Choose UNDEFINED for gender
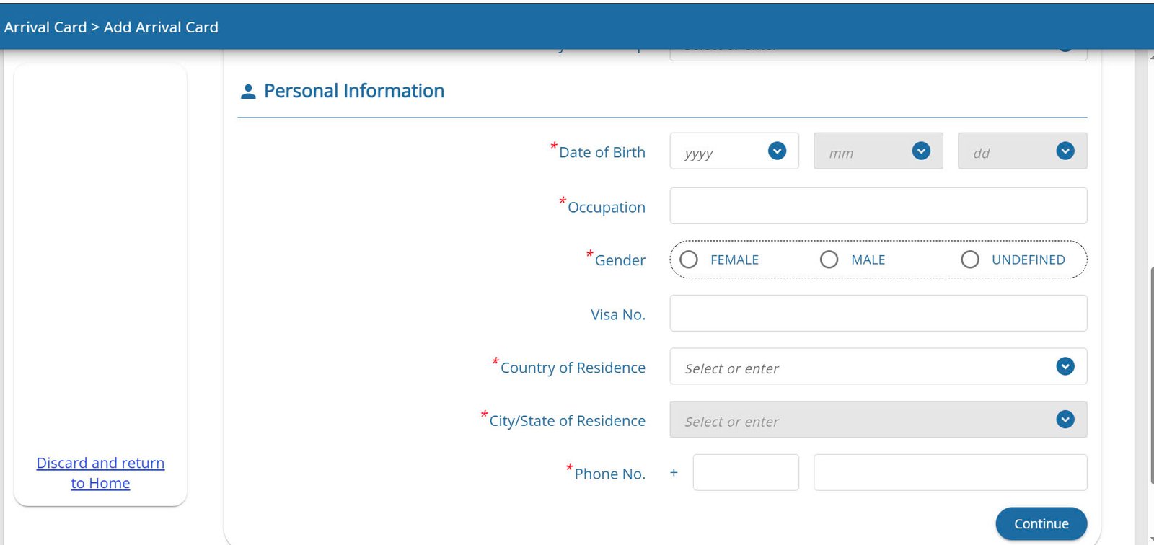 pyautogui.click(x=970, y=260)
